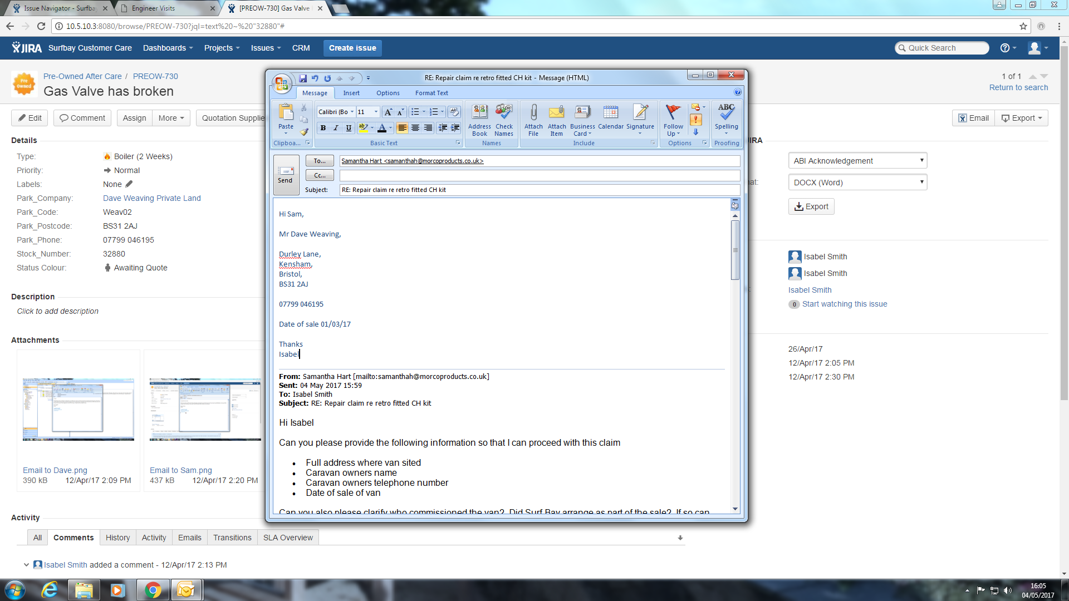Open the History activity tab
The width and height of the screenshot is (1069, 601).
(x=117, y=538)
